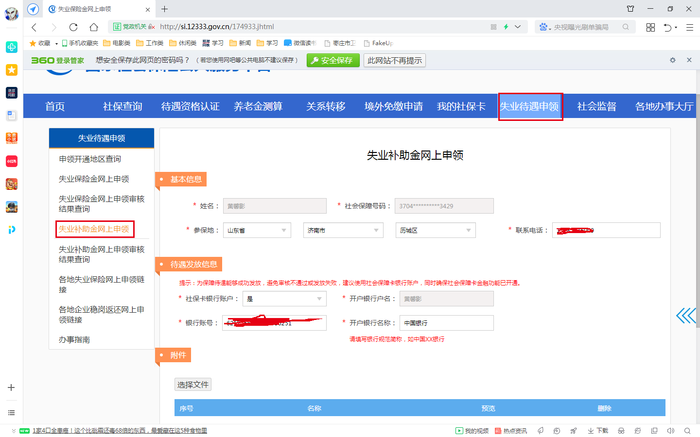
Task: Expand the 济南市 city dropdown
Action: 343,230
